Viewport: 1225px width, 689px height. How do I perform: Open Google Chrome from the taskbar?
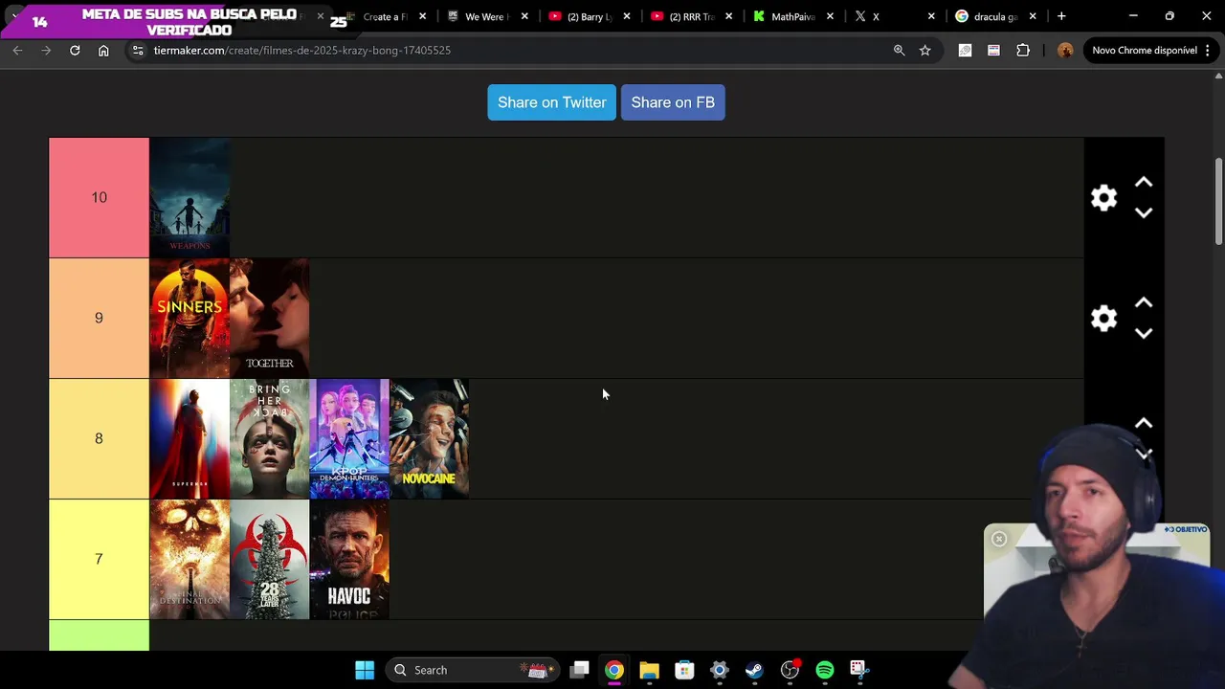[x=614, y=670]
